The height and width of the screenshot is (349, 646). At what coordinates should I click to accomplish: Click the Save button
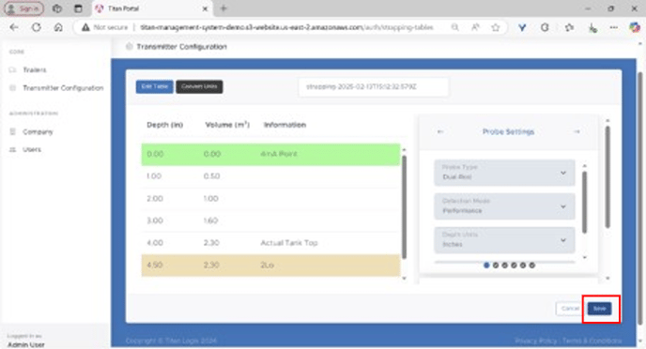pos(599,309)
